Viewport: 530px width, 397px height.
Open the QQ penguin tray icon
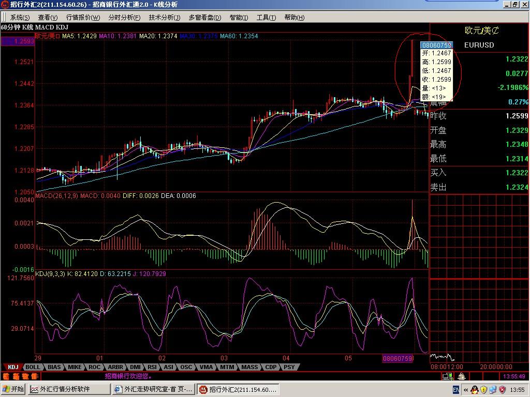click(475, 390)
